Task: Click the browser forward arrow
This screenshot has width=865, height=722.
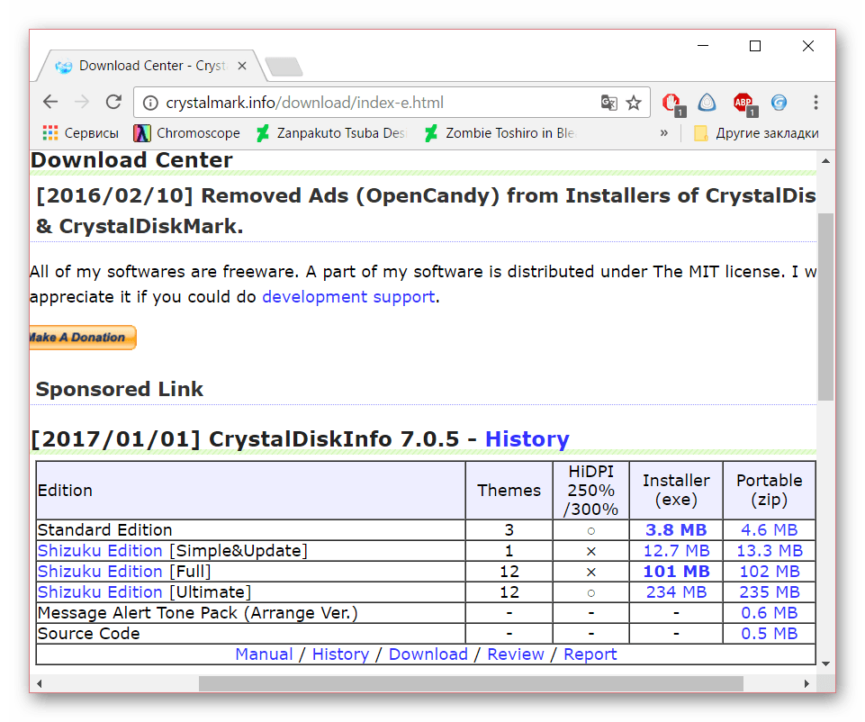Action: click(82, 102)
